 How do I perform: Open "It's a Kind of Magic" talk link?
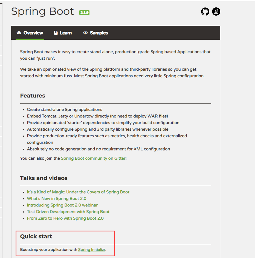click(x=78, y=192)
